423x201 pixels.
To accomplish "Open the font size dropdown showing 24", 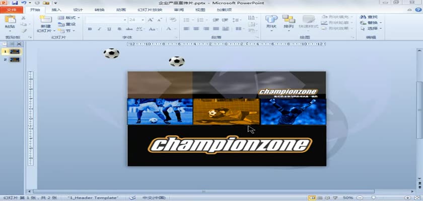I will coord(143,20).
